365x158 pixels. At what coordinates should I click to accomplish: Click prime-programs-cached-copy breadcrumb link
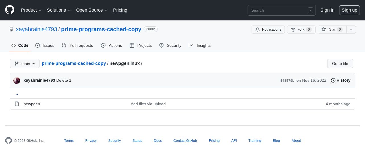click(74, 64)
